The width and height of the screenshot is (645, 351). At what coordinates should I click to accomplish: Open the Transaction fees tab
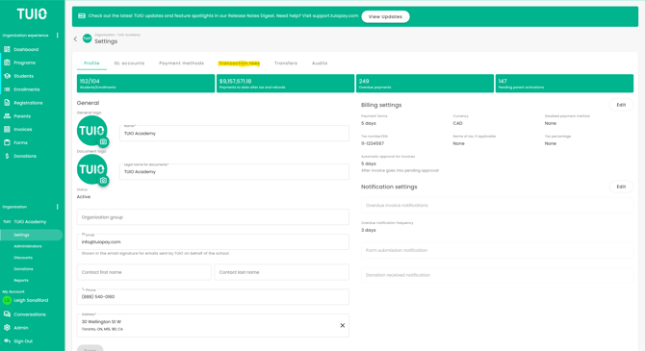(x=239, y=63)
